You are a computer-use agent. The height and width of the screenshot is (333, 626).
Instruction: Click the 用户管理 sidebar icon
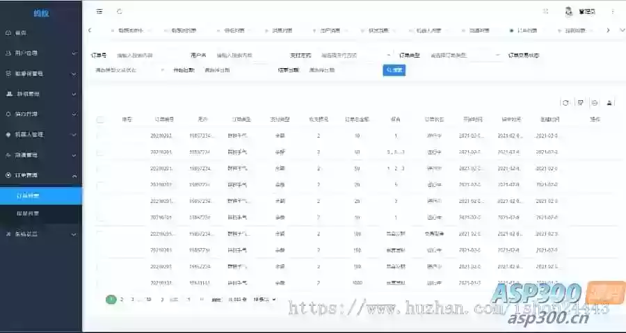coord(8,53)
